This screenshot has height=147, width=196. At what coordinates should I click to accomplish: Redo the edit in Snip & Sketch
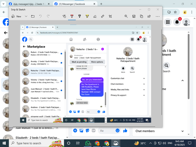coord(48,16)
